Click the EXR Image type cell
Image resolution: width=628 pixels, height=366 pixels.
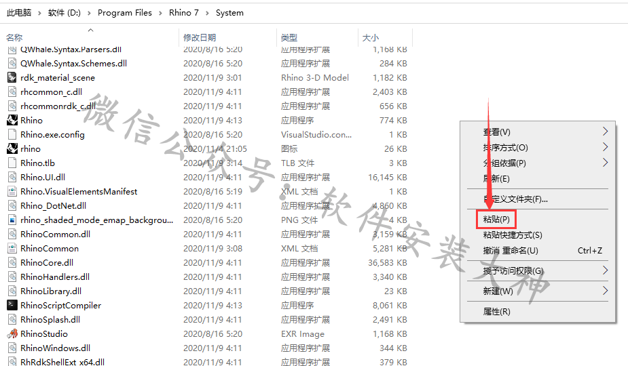coord(302,333)
